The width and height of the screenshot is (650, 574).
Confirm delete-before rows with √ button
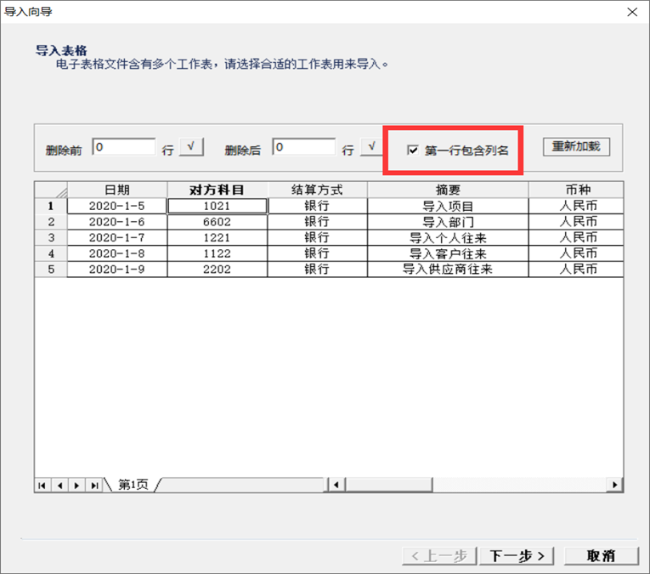(191, 147)
